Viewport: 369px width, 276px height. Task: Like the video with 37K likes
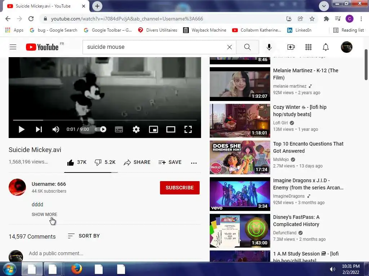[x=77, y=162]
